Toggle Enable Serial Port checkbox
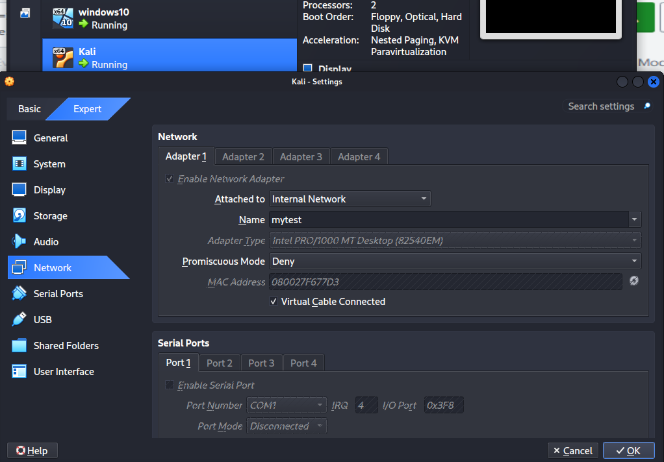The width and height of the screenshot is (664, 462). [x=170, y=385]
